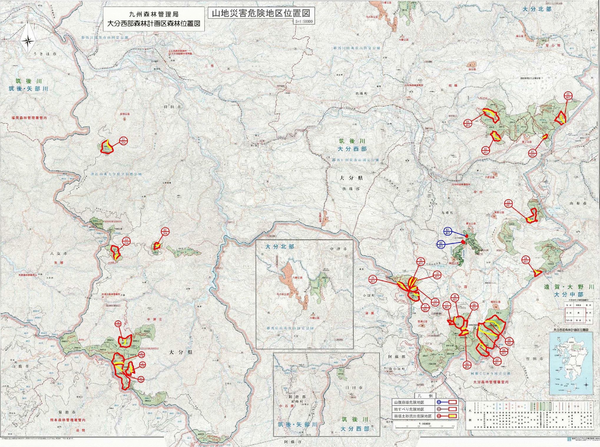This screenshot has width=600, height=447.
Task: Select the blue 01/461 marker
Action: coord(448,231)
